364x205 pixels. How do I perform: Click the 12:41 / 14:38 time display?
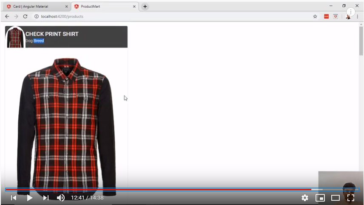(x=87, y=198)
